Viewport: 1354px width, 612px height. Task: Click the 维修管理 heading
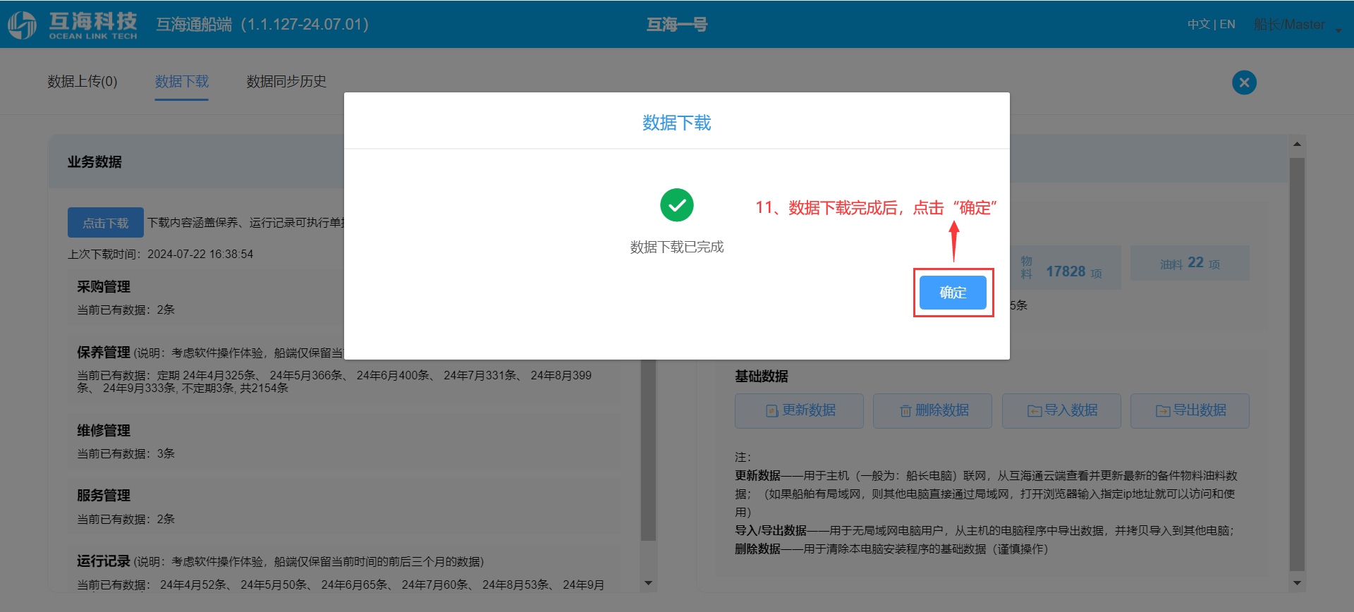104,431
